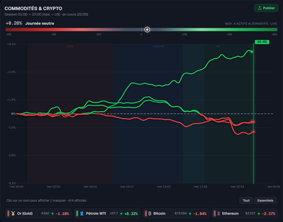Click the sentiment slider knob
The width and height of the screenshot is (283, 222).
(x=147, y=29)
